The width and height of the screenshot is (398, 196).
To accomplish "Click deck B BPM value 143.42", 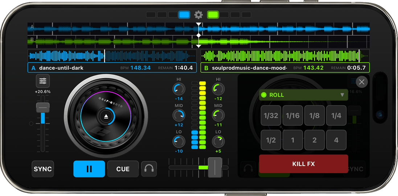I will point(313,68).
